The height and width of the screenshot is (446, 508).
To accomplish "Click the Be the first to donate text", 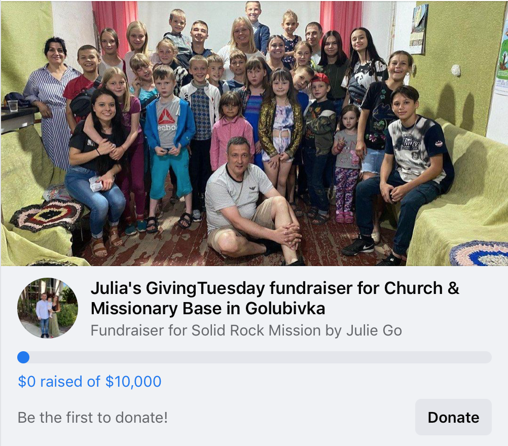I will coord(93,418).
